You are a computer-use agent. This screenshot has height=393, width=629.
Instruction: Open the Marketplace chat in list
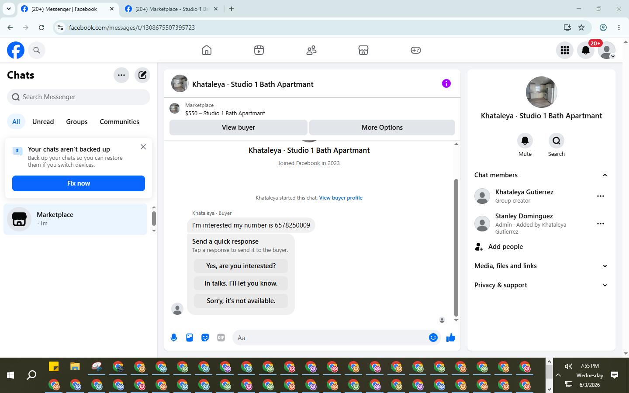75,219
